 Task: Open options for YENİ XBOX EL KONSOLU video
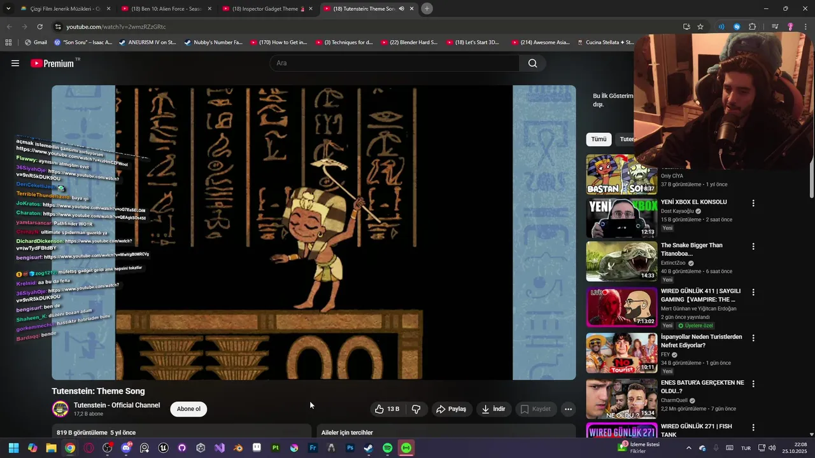(x=753, y=204)
